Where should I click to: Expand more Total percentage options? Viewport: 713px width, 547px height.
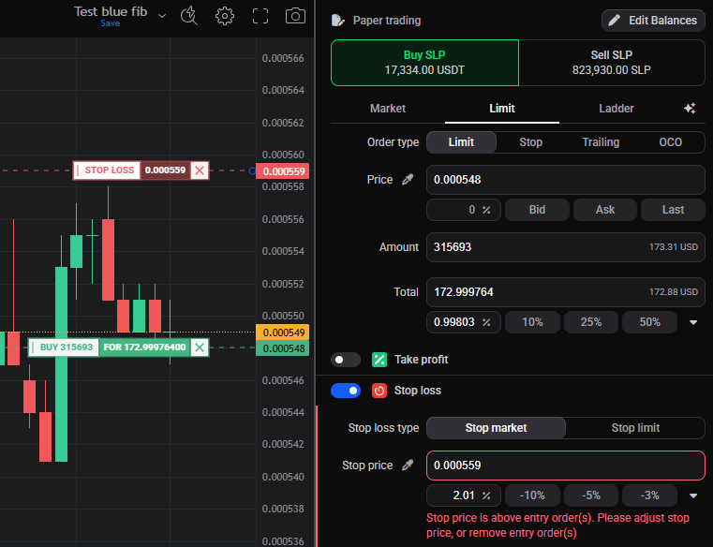[x=693, y=322]
